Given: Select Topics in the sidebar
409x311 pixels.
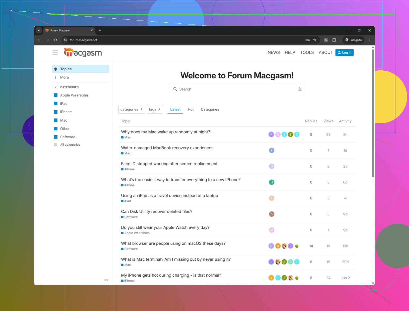Looking at the screenshot, I should click(x=81, y=69).
